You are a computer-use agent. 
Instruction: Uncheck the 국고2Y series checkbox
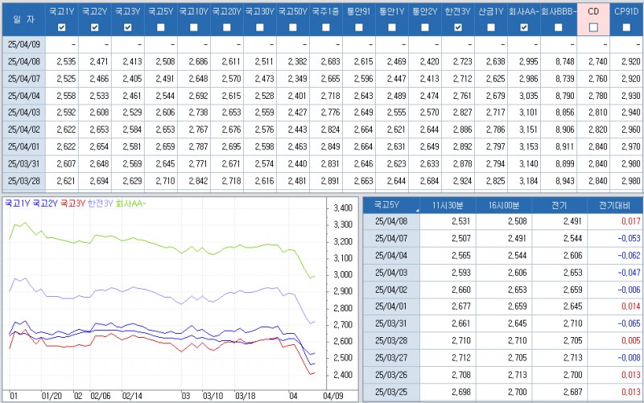95,27
